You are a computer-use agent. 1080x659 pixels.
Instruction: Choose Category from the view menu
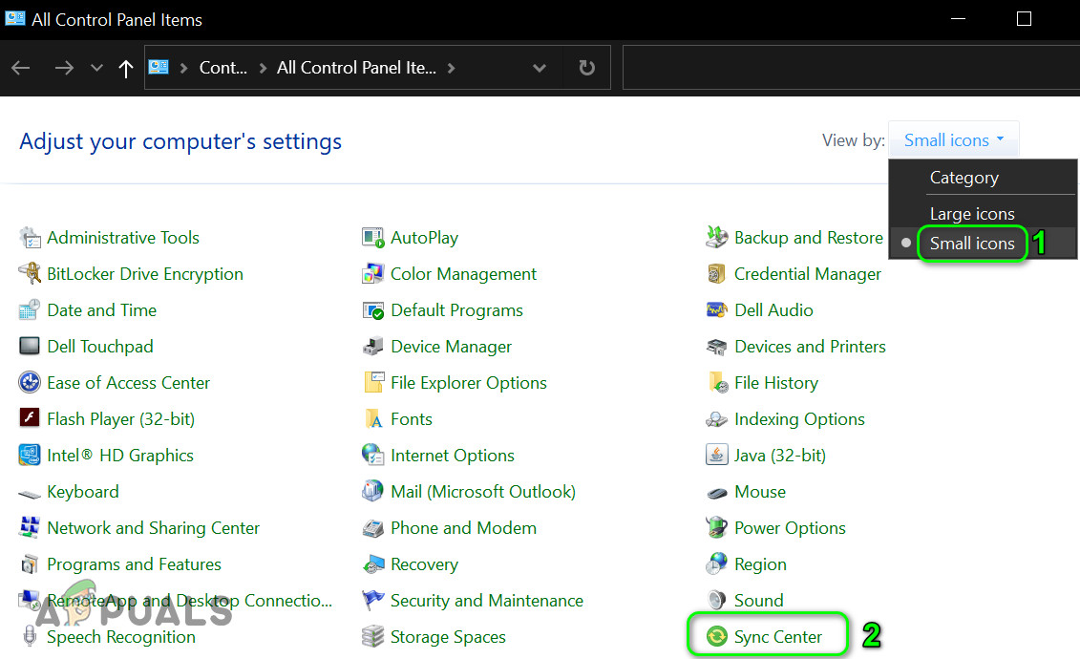pos(964,178)
